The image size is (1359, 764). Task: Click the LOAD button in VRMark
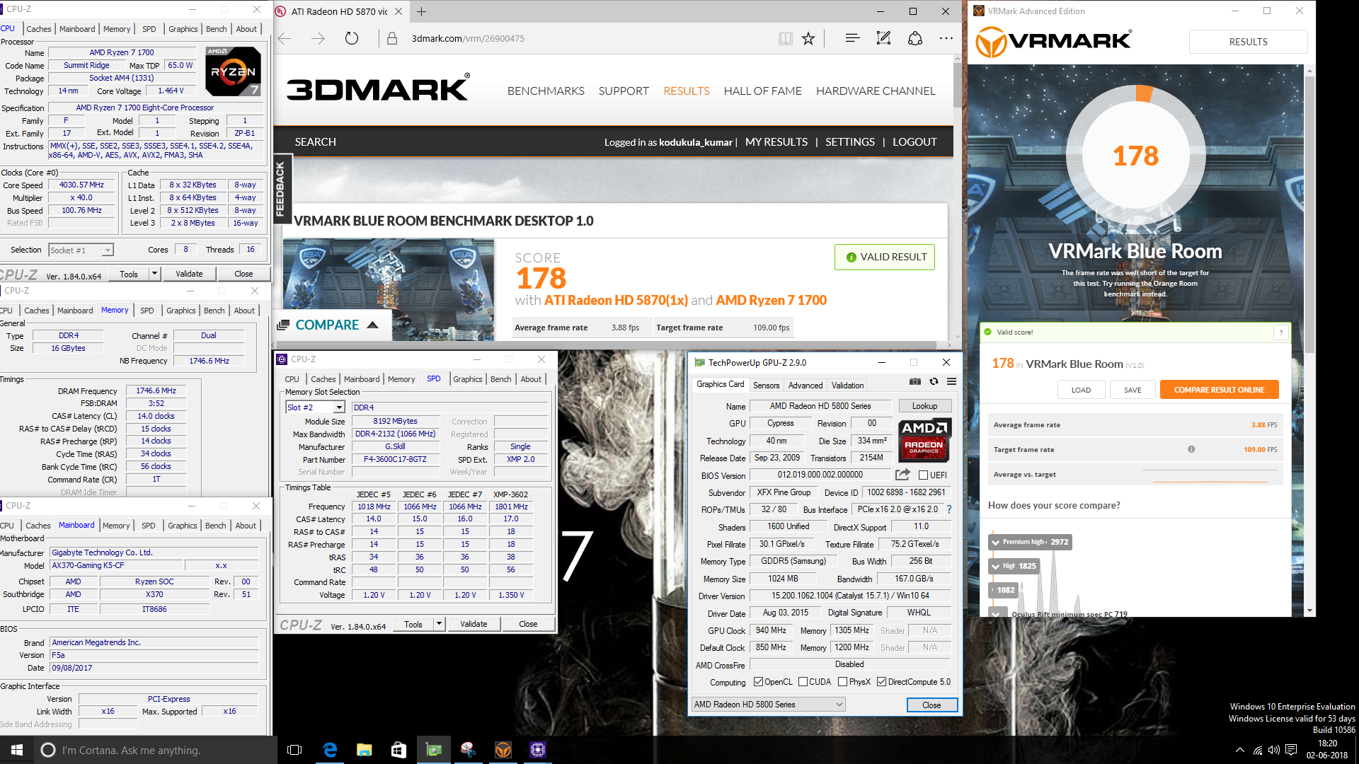(x=1081, y=390)
